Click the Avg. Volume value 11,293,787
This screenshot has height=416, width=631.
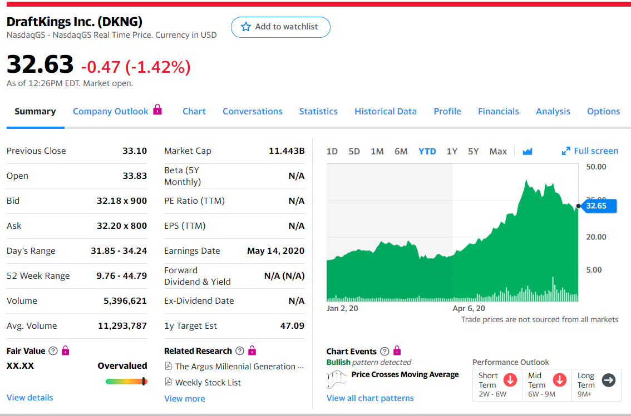(122, 326)
